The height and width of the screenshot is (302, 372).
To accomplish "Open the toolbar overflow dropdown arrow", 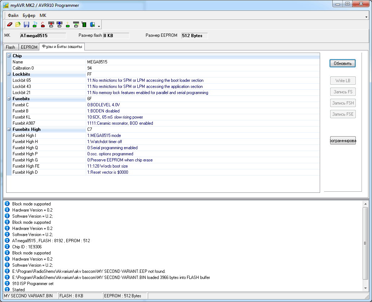I will tap(99, 26).
